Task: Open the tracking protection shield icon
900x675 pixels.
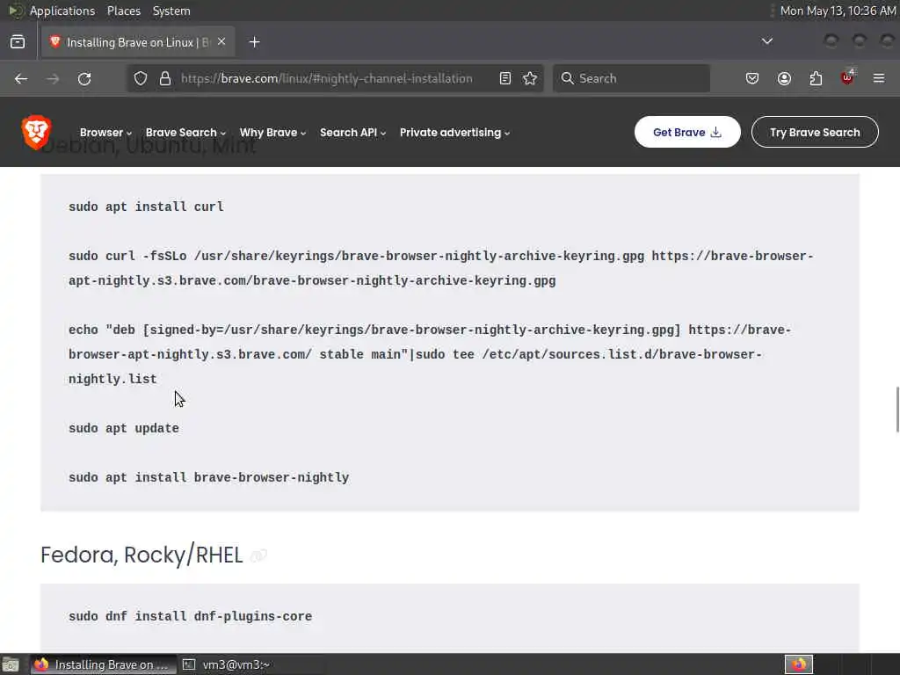Action: (141, 78)
